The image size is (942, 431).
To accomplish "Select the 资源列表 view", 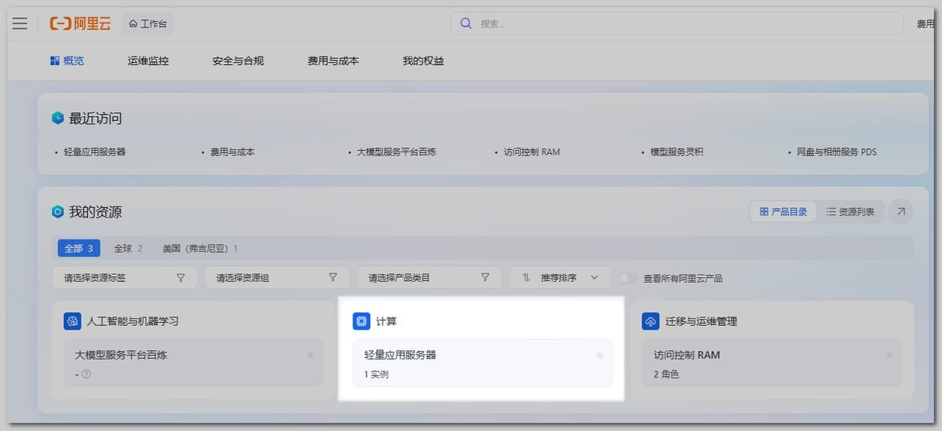I will coord(850,212).
